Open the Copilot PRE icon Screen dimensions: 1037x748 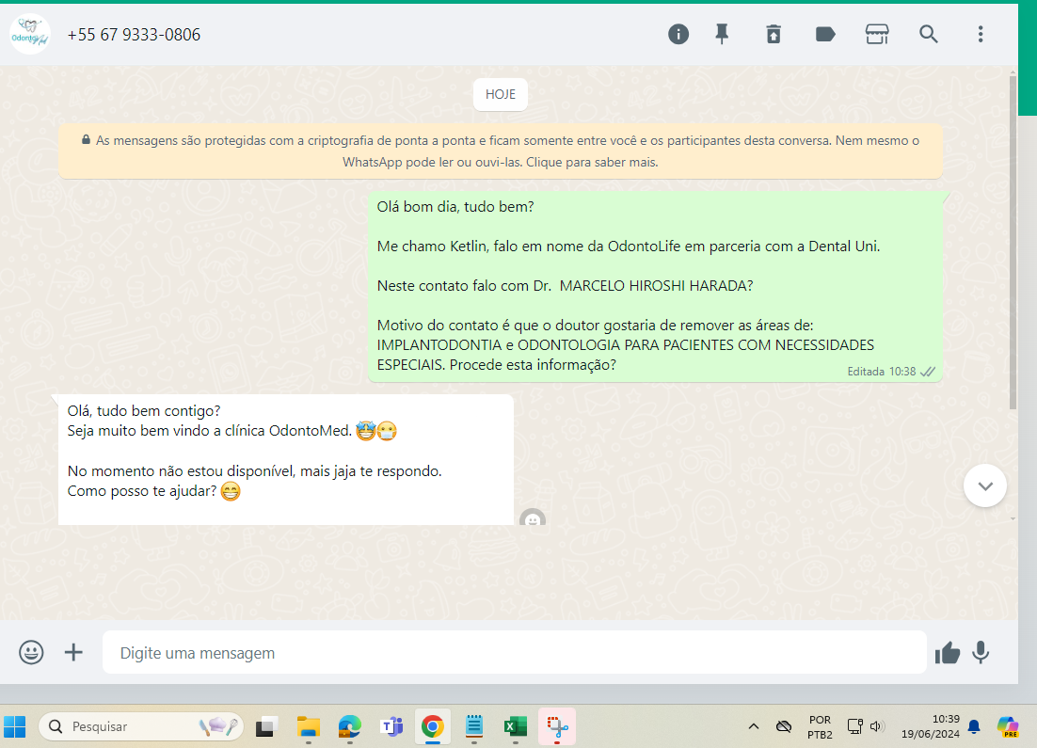pos(1008,726)
